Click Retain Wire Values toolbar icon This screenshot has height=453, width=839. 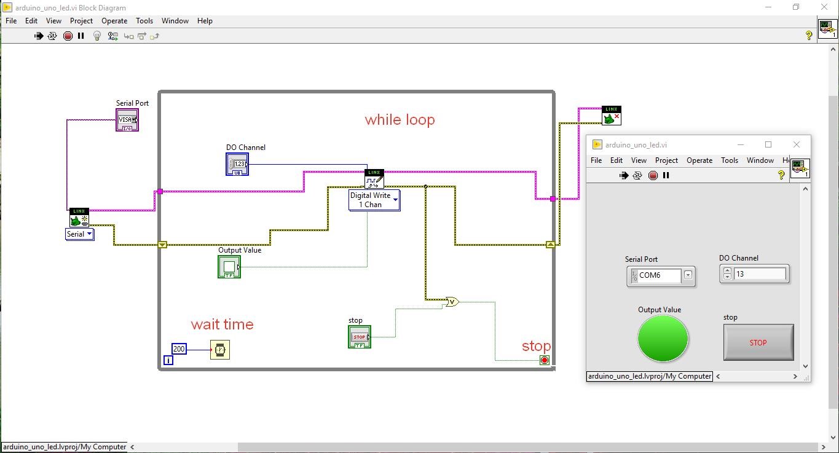112,36
